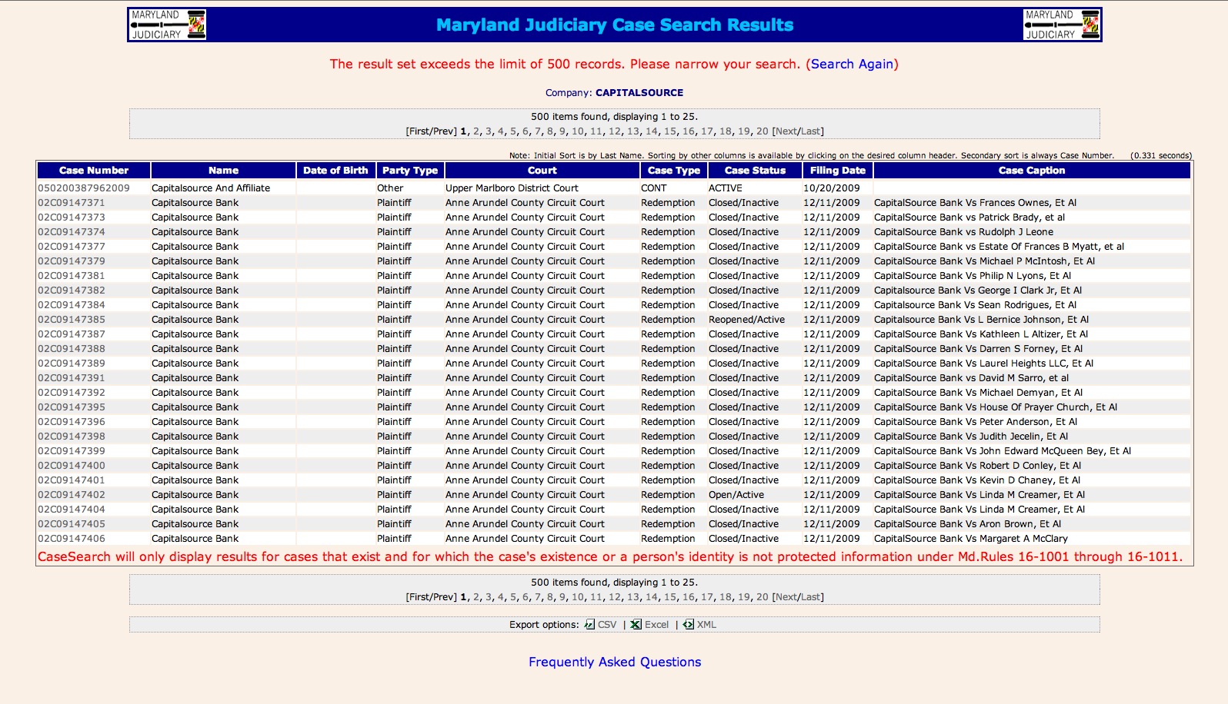This screenshot has width=1228, height=704.
Task: Click the left Maryland Judiciary logo
Action: [x=168, y=25]
